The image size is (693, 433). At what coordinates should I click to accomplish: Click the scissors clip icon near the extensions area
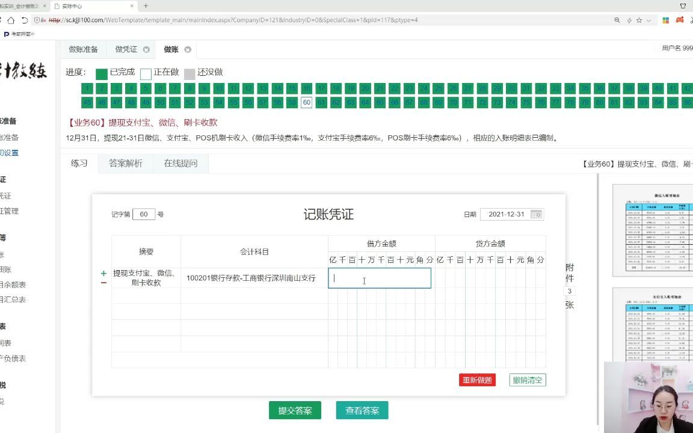click(x=692, y=20)
